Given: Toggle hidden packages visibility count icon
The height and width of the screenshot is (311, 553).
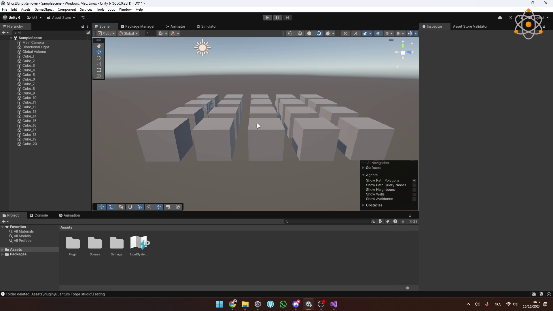Looking at the screenshot, I should pyautogui.click(x=413, y=221).
